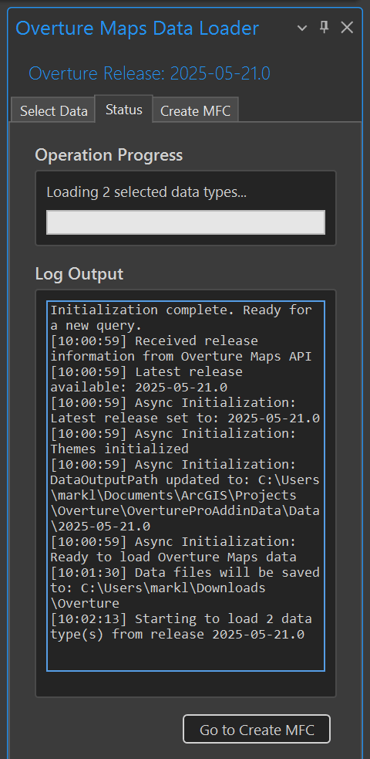This screenshot has width=370, height=759.
Task: Click the Go to Create MFC button
Action: pyautogui.click(x=257, y=729)
